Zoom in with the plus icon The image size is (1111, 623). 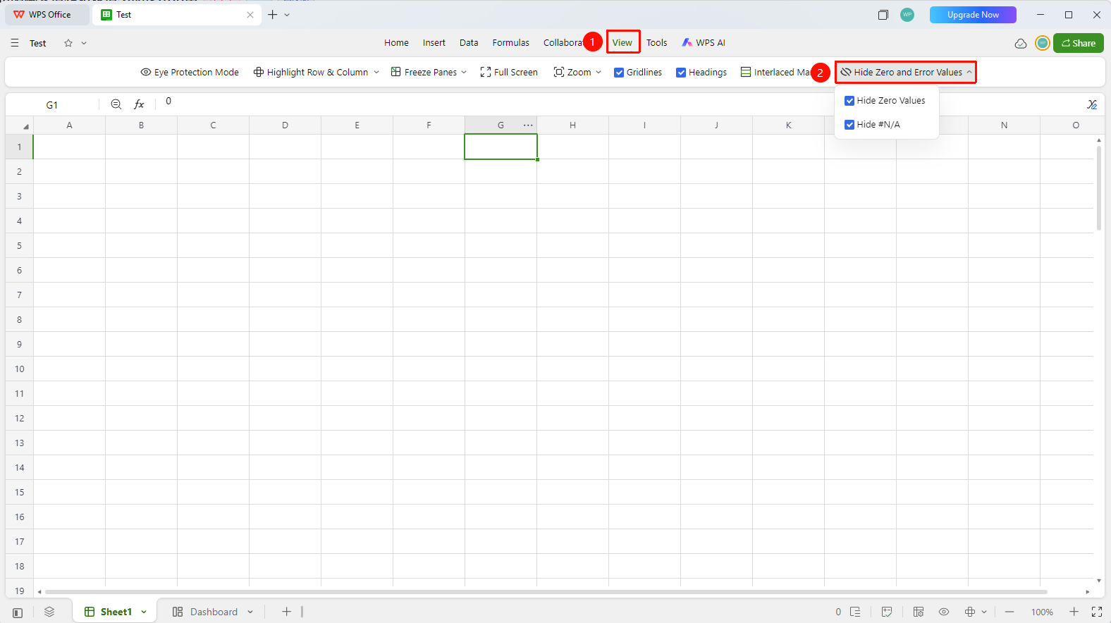tap(1074, 612)
